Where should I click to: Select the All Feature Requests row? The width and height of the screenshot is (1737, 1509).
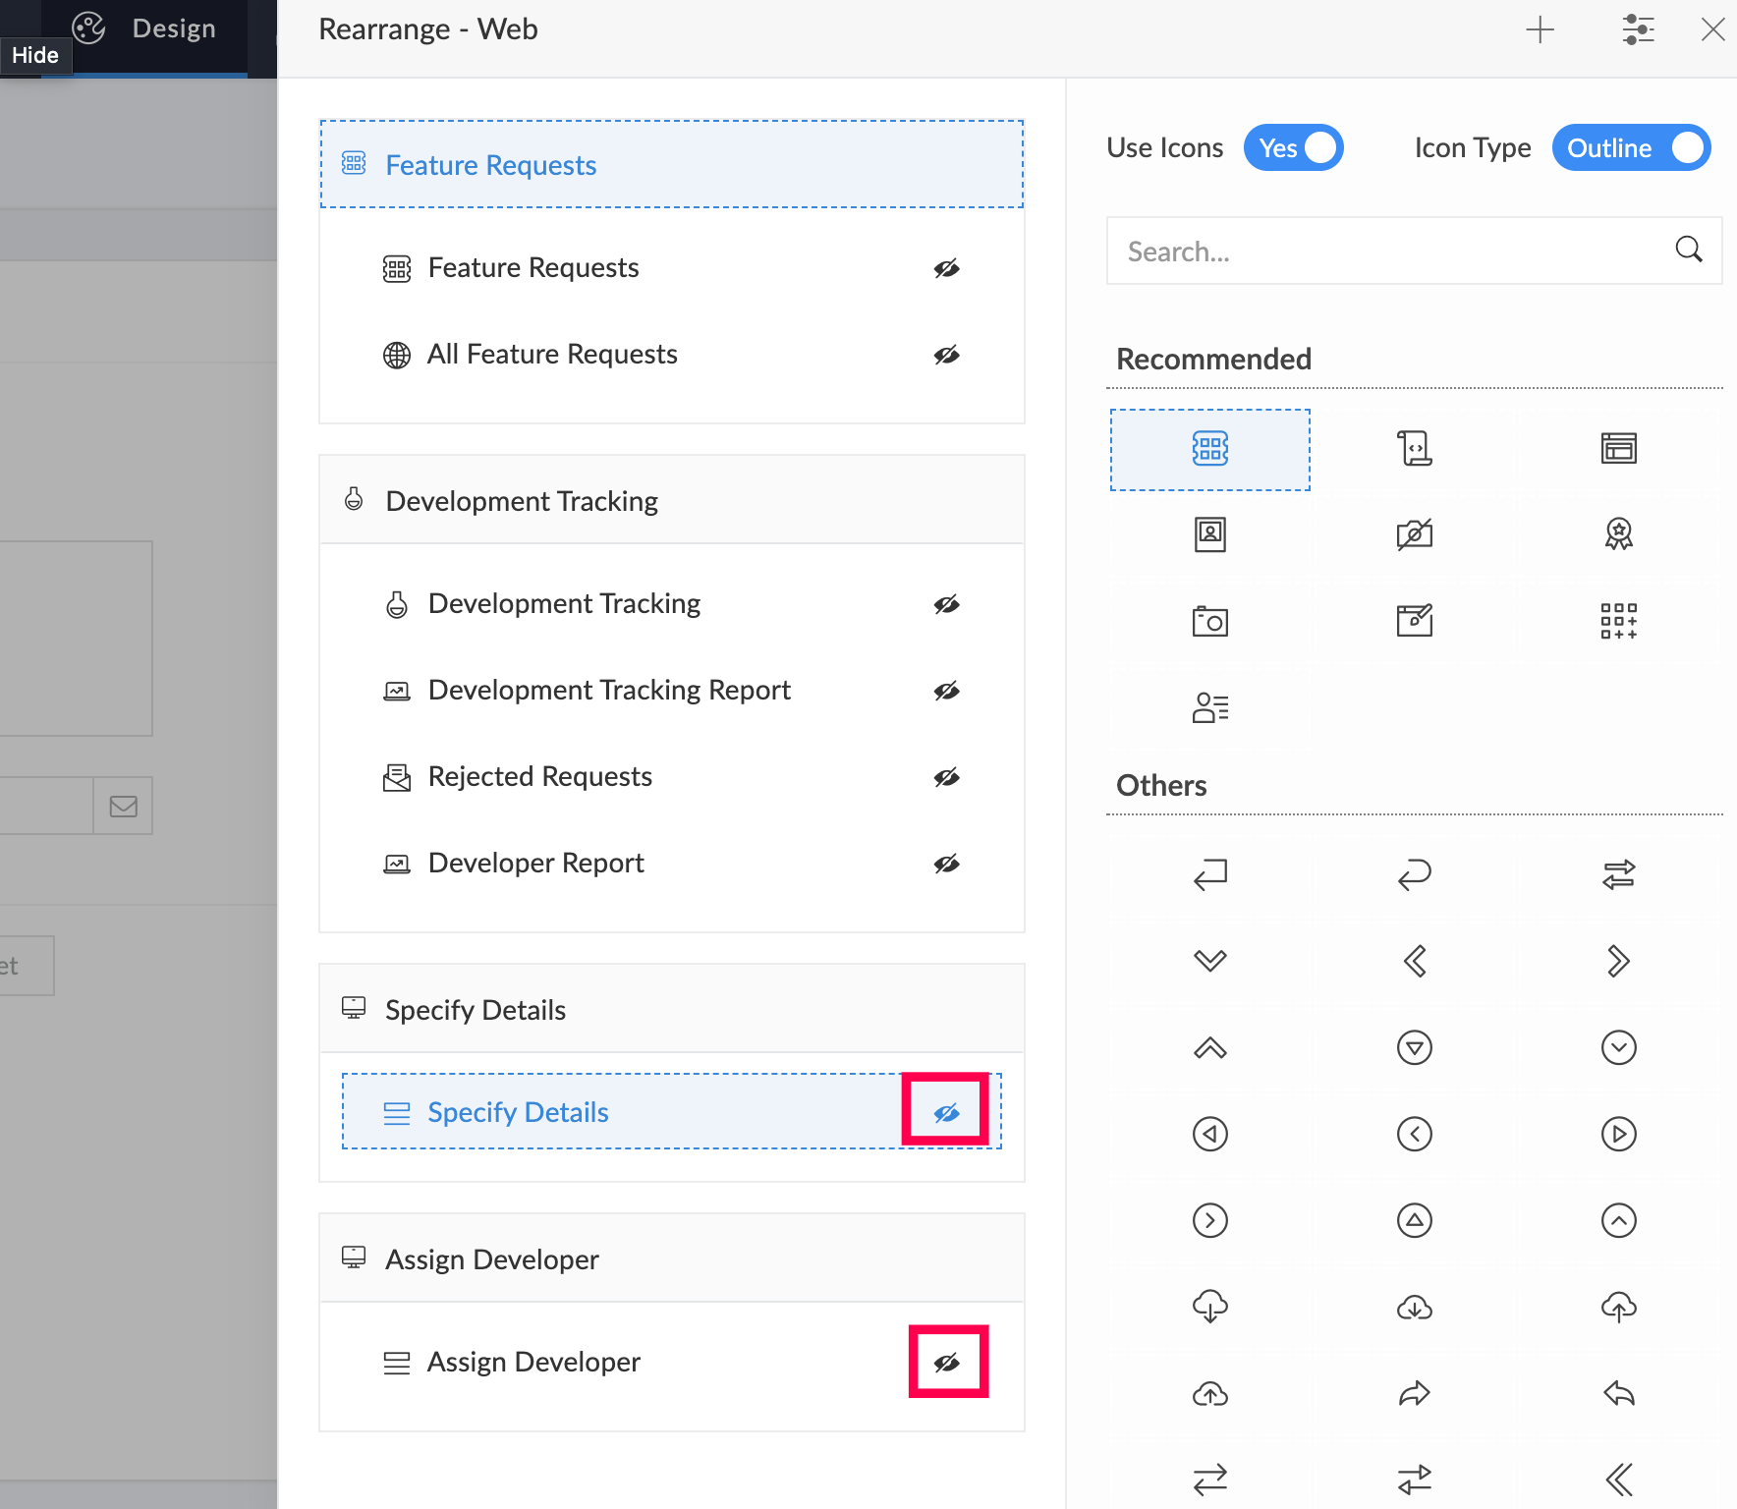coord(672,355)
